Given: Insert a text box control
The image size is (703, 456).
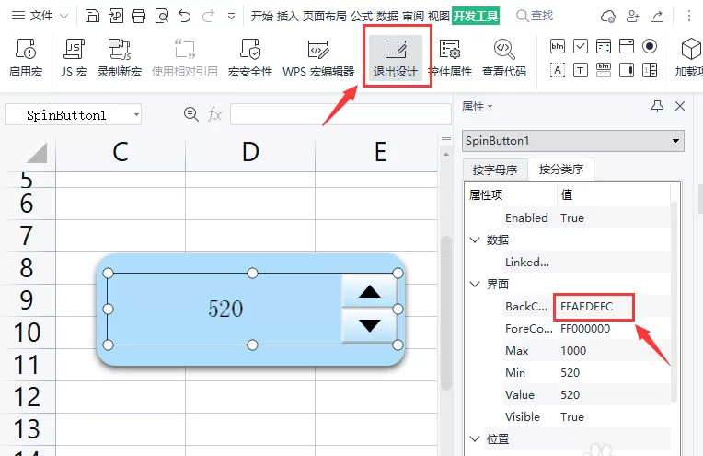Looking at the screenshot, I should [581, 70].
